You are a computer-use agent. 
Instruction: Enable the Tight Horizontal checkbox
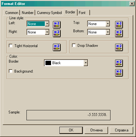tap(11, 46)
